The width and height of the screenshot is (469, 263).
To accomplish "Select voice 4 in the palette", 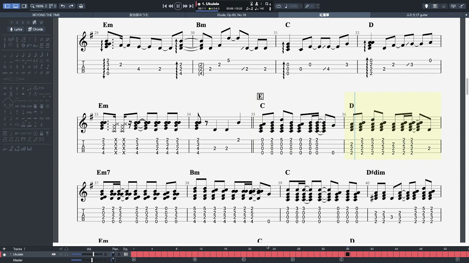I will pyautogui.click(x=28, y=23).
